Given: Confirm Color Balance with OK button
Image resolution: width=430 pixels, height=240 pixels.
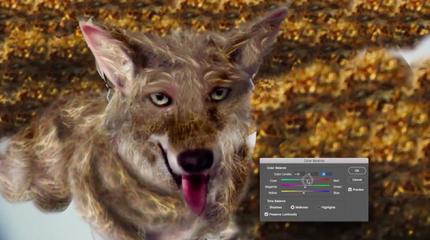Looking at the screenshot, I should point(357,171).
